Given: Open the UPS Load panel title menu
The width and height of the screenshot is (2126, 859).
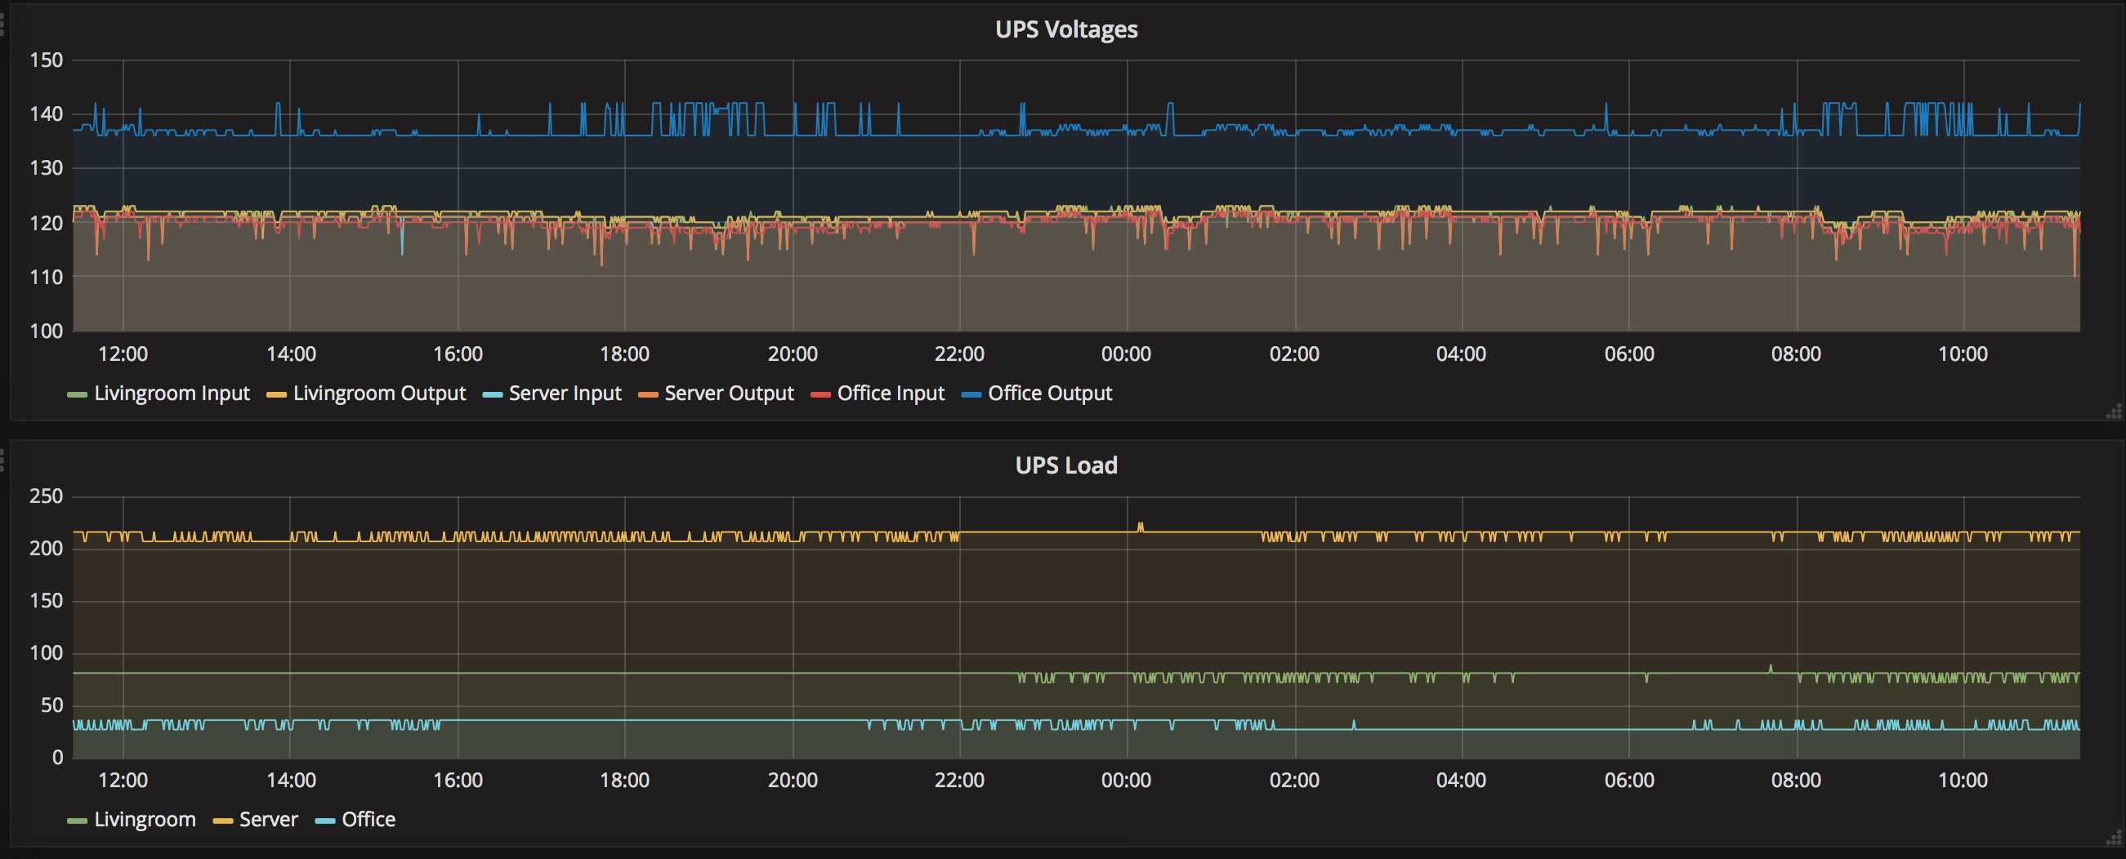Looking at the screenshot, I should 1065,465.
